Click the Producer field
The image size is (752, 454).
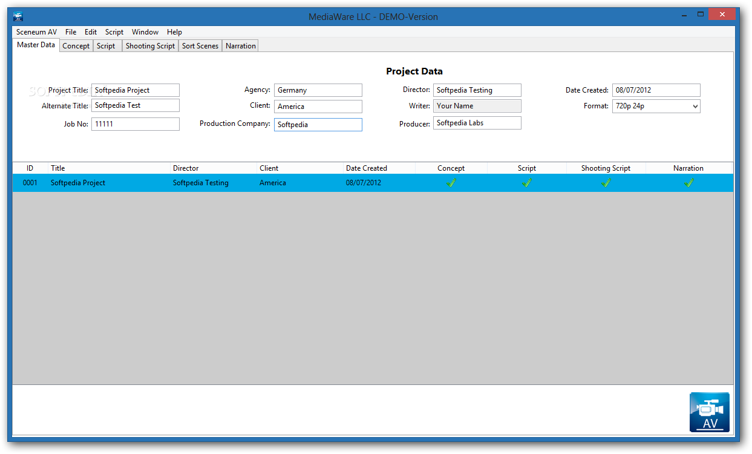click(477, 123)
